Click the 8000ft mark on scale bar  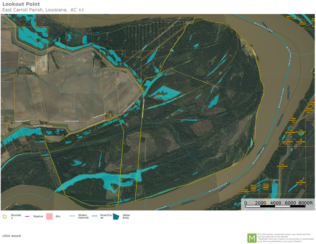pyautogui.click(x=305, y=203)
